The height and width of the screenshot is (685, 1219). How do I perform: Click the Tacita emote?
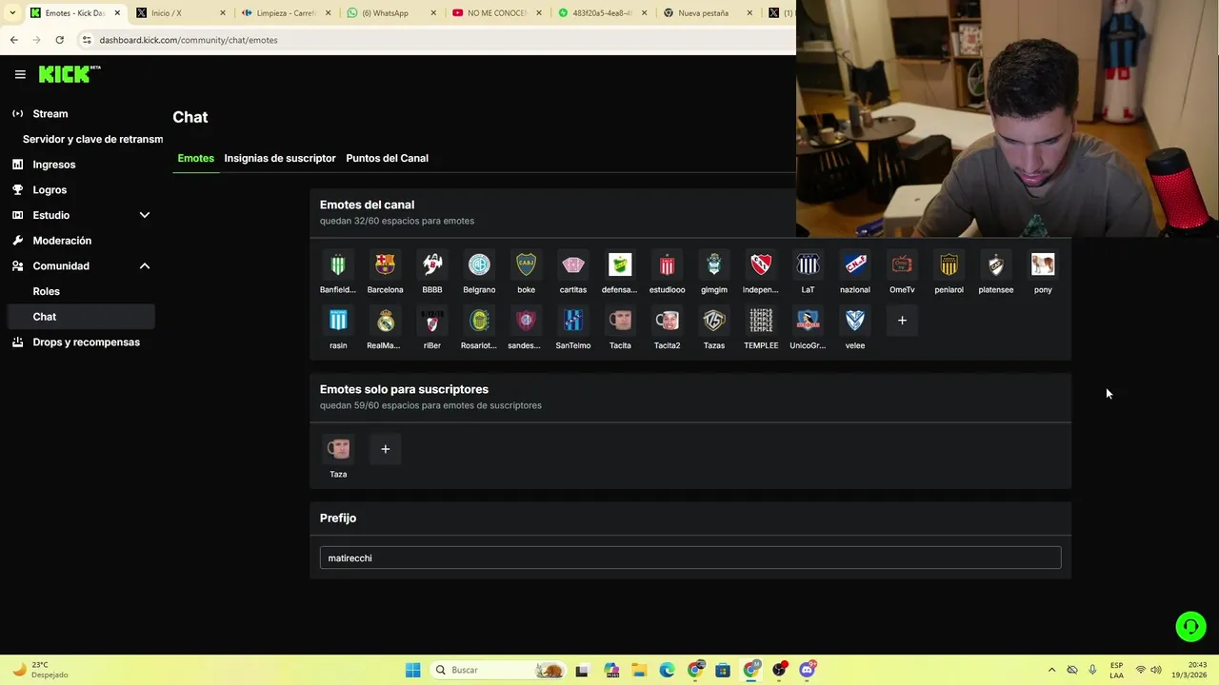pos(620,321)
